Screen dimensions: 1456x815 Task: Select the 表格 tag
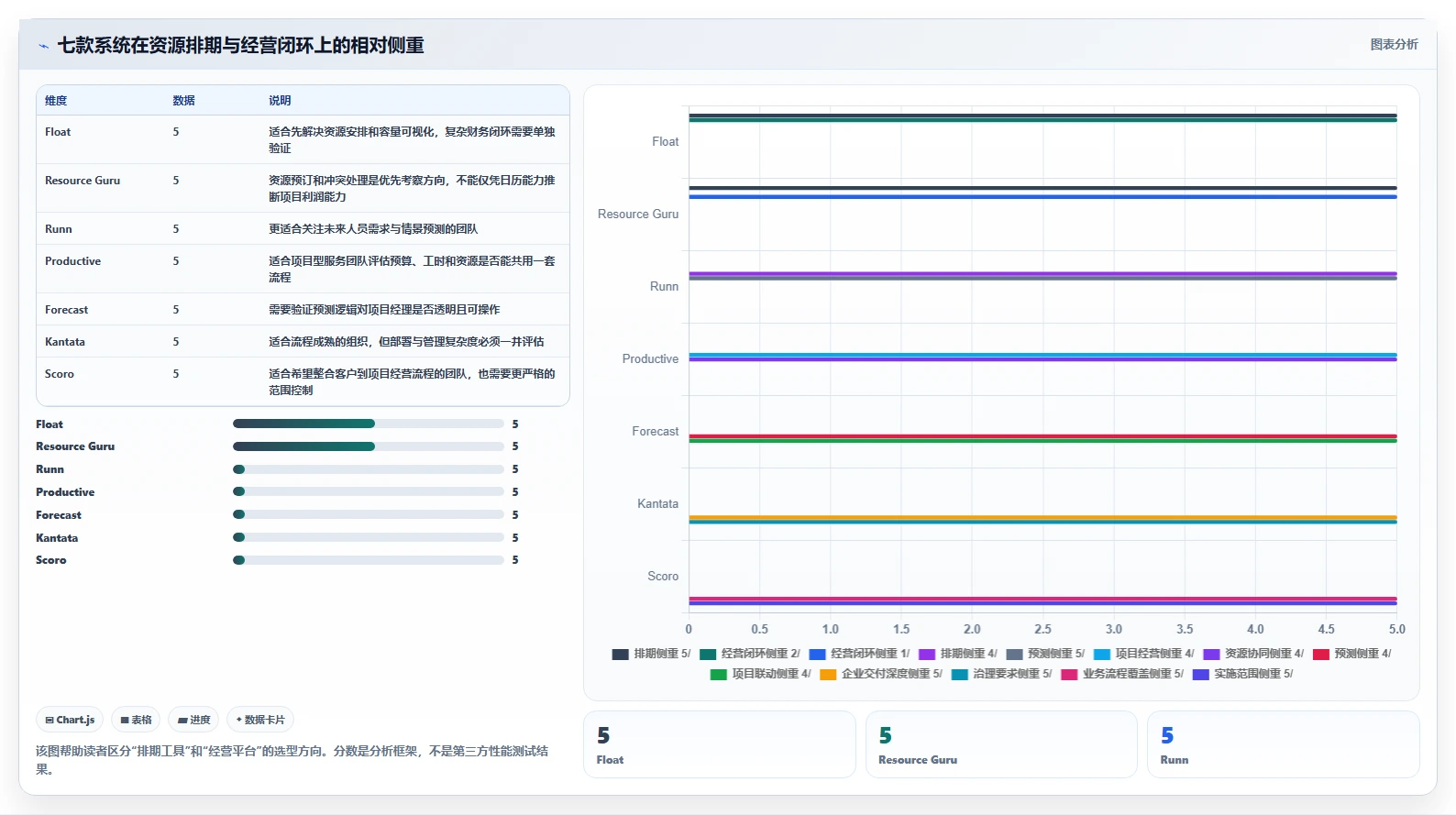pos(136,720)
